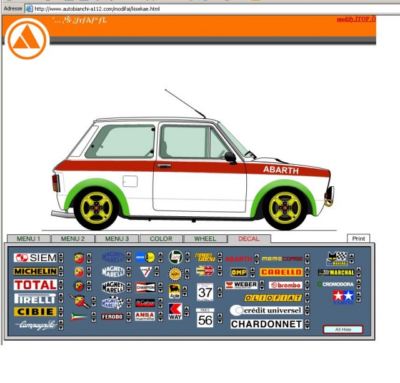400x383 pixels.
Task: Select the MARCHAL banner decal
Action: pyautogui.click(x=336, y=272)
